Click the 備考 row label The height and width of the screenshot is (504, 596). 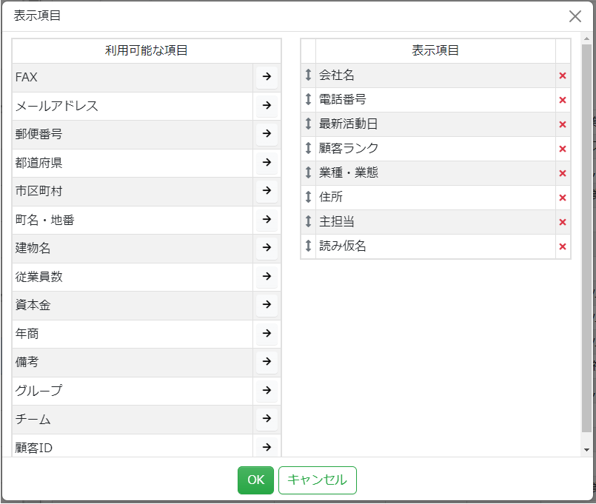tap(27, 362)
